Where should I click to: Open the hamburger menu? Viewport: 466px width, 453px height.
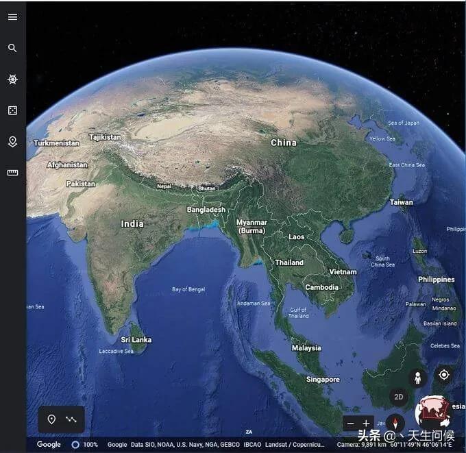tap(12, 17)
